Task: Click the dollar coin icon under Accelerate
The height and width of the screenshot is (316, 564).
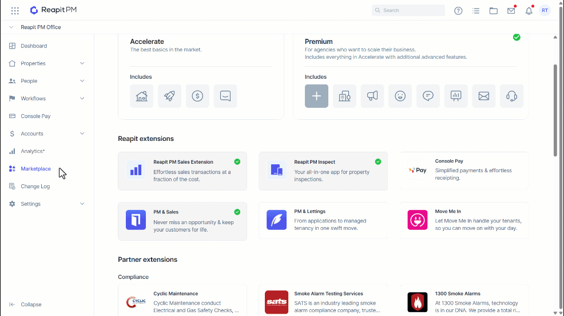Action: pyautogui.click(x=197, y=96)
